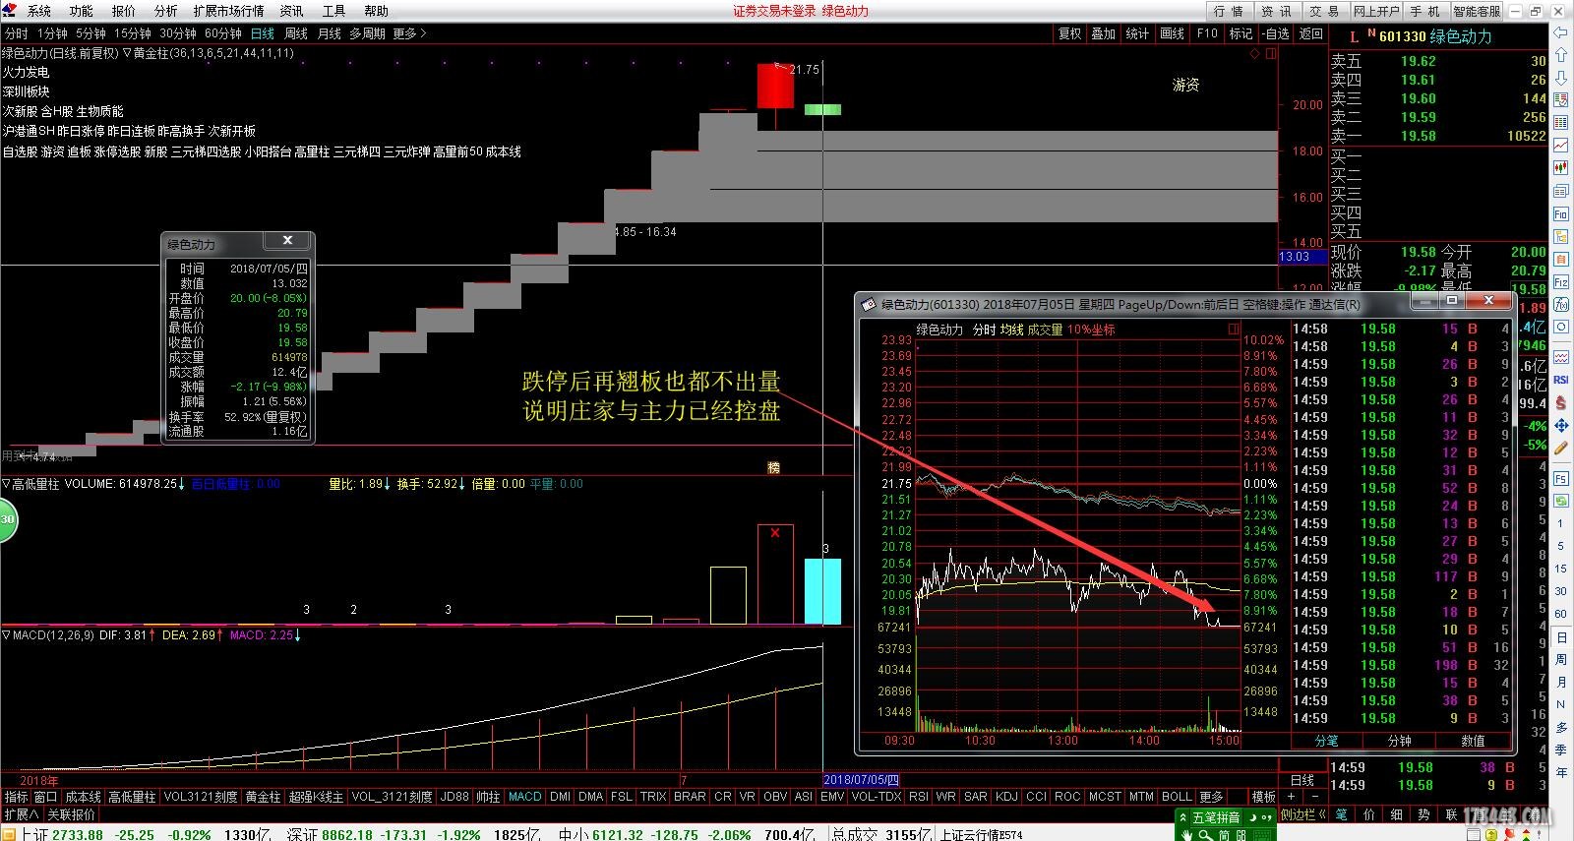Click the F10 company info sidebar icon
The width and height of the screenshot is (1574, 841).
coord(1560,213)
